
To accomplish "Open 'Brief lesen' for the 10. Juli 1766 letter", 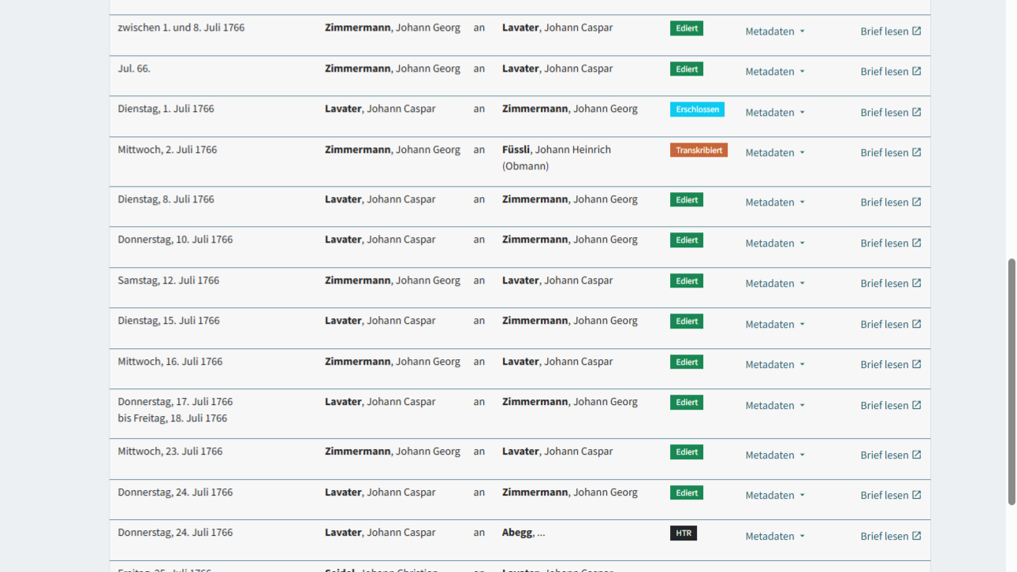I will [x=885, y=243].
